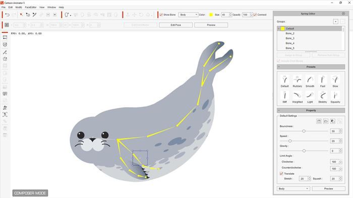Click the Opacity value stepper in toolbar
Image resolution: width=353 pixels, height=198 pixels.
[252, 15]
